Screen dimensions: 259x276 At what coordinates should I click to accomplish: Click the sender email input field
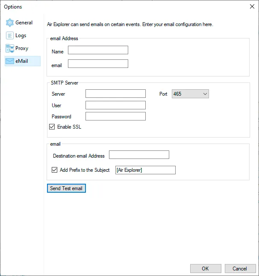click(98, 64)
